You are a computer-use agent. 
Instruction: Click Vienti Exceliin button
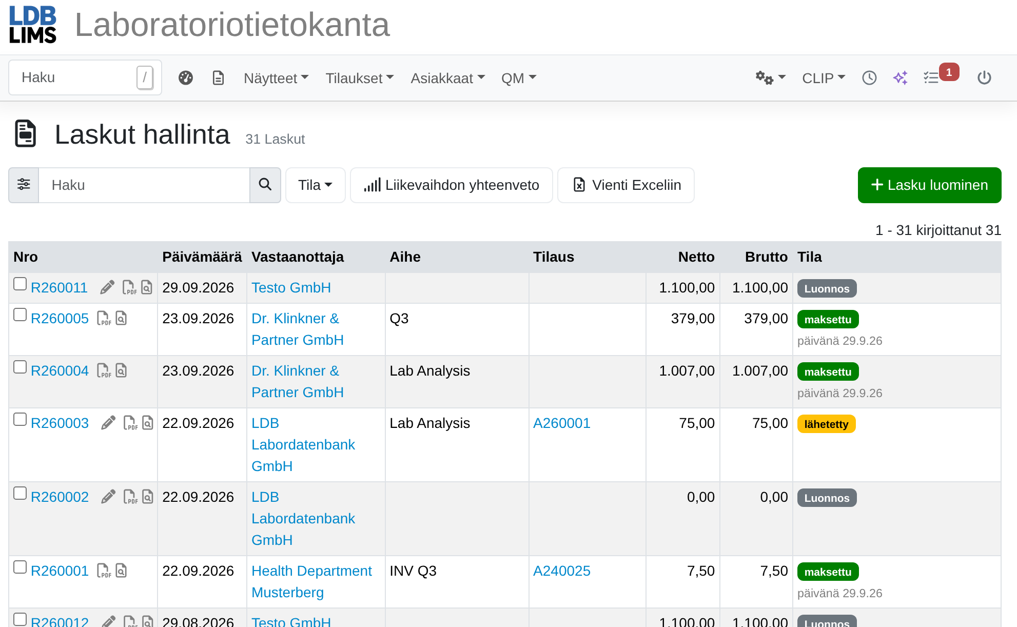tap(626, 185)
